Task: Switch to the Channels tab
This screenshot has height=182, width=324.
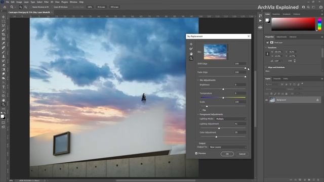Action: point(277,79)
